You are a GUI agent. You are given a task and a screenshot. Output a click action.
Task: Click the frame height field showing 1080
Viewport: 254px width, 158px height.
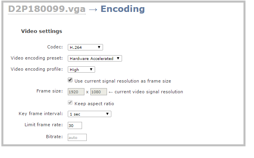tap(99, 92)
